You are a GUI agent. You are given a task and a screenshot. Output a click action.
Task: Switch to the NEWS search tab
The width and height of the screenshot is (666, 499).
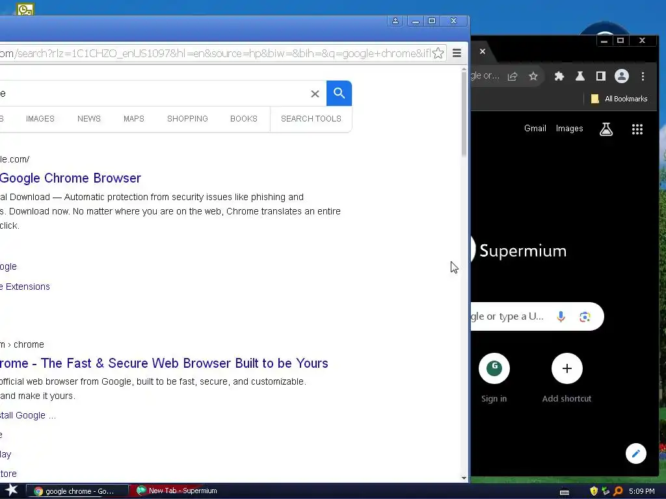[88, 119]
